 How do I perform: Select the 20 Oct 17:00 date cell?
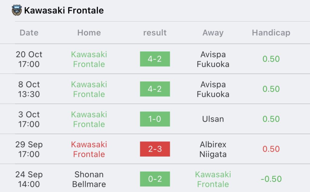pyautogui.click(x=29, y=59)
